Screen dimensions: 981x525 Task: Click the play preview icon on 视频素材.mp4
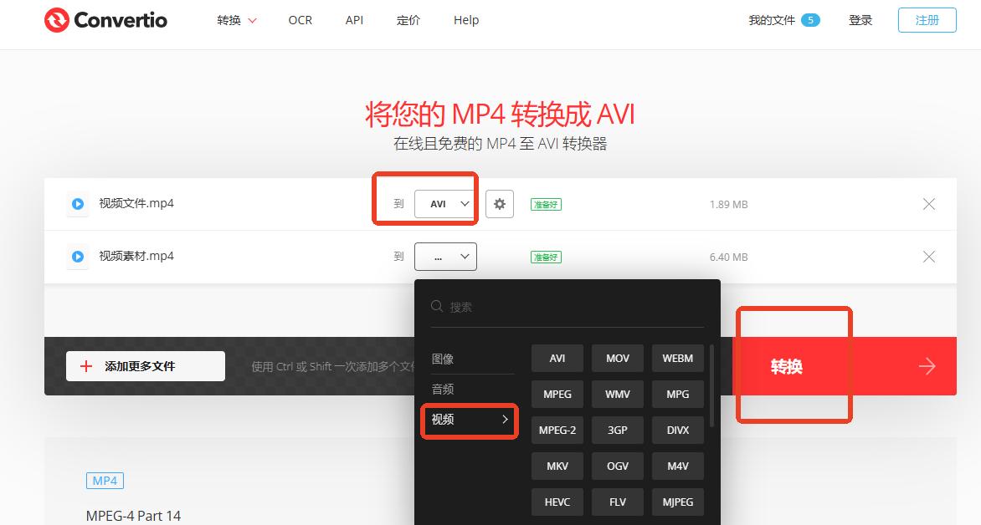(x=77, y=256)
